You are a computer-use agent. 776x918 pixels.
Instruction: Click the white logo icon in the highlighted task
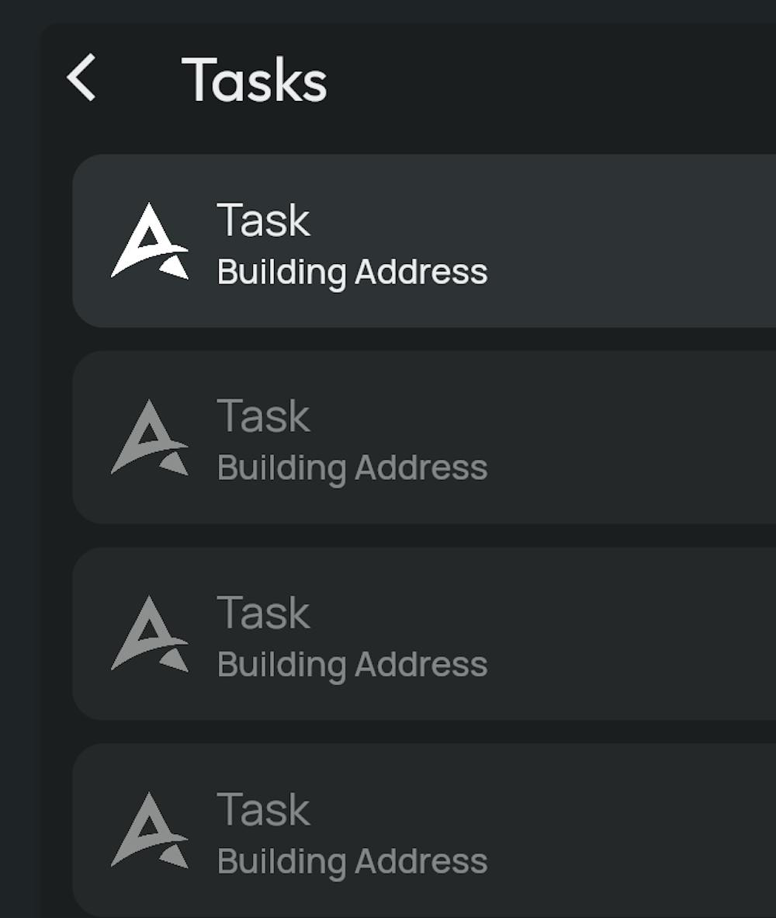150,241
